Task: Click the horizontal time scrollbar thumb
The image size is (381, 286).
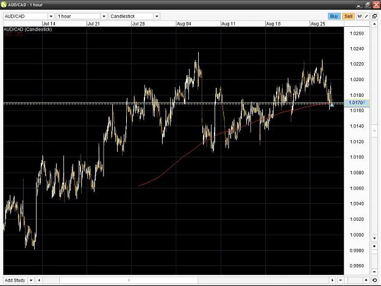Action: [x=129, y=280]
